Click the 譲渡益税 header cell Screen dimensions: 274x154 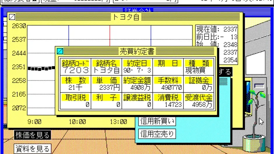coord(137,98)
